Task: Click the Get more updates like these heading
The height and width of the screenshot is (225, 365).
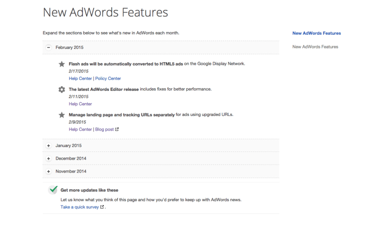Action: (89, 190)
